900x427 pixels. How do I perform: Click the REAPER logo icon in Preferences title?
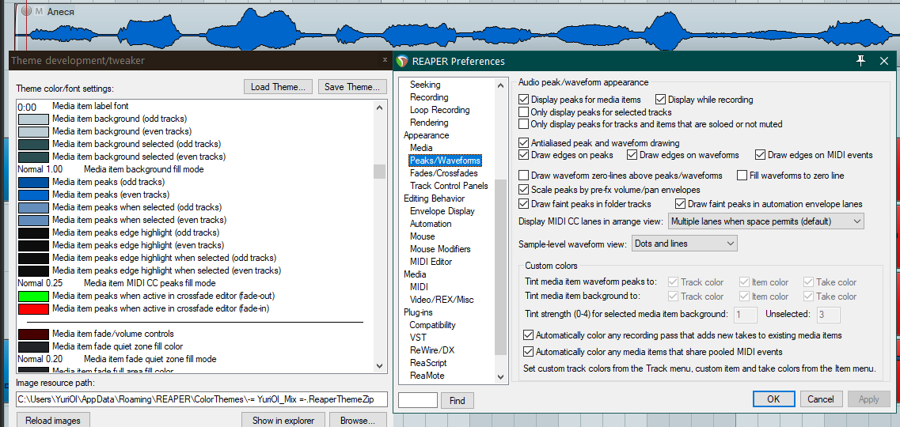pos(403,62)
